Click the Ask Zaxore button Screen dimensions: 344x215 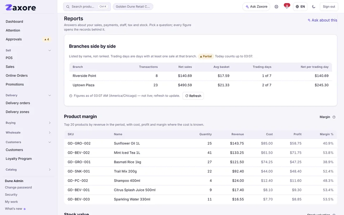(x=256, y=6)
